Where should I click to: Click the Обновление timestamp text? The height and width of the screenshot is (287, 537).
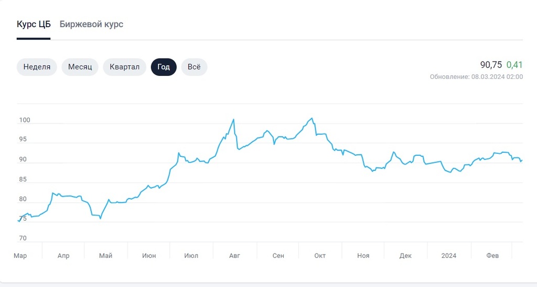click(x=476, y=77)
